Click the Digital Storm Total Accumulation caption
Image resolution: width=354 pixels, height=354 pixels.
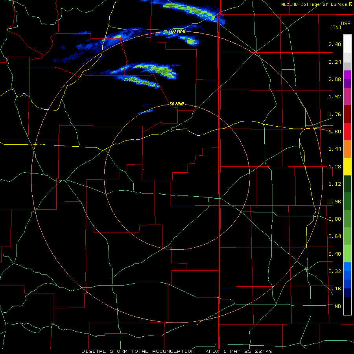(177, 351)
